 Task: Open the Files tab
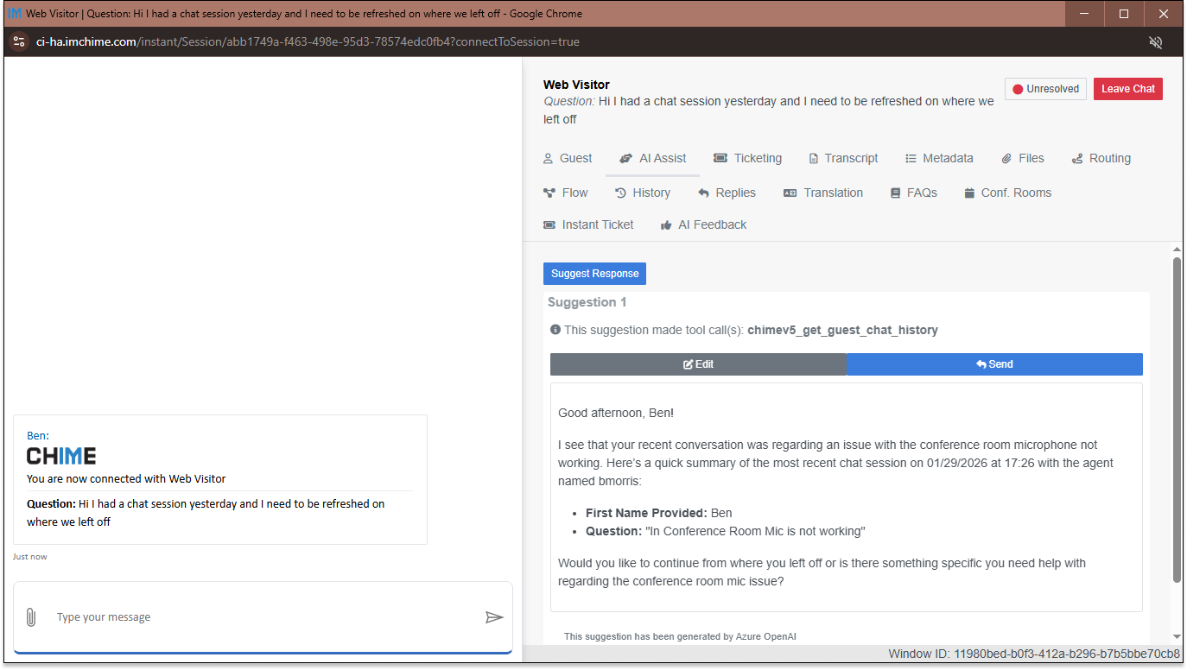pos(1023,158)
